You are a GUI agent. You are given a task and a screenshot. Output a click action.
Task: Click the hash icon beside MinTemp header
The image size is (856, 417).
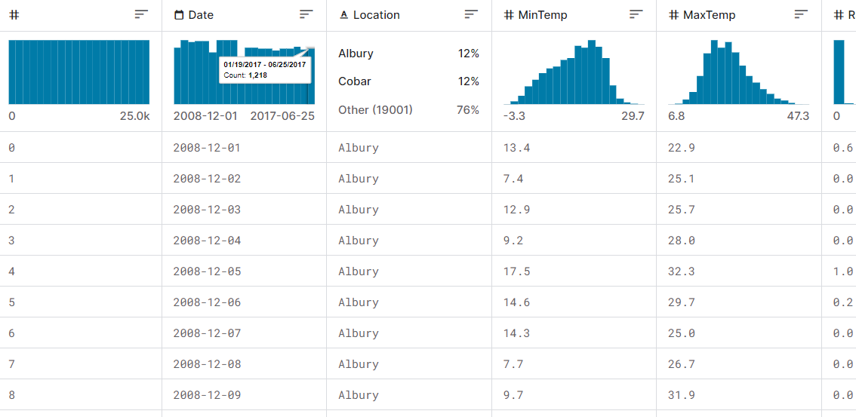pos(509,15)
